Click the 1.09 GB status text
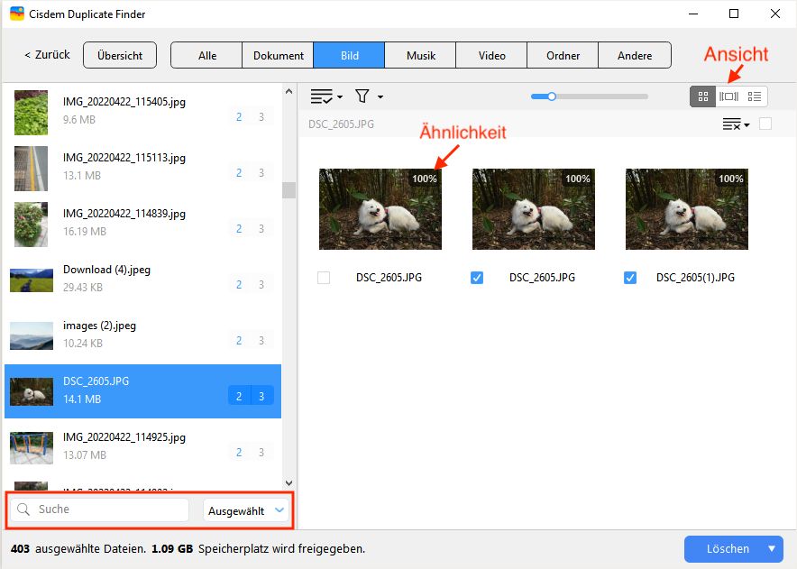The width and height of the screenshot is (797, 569). pyautogui.click(x=172, y=548)
